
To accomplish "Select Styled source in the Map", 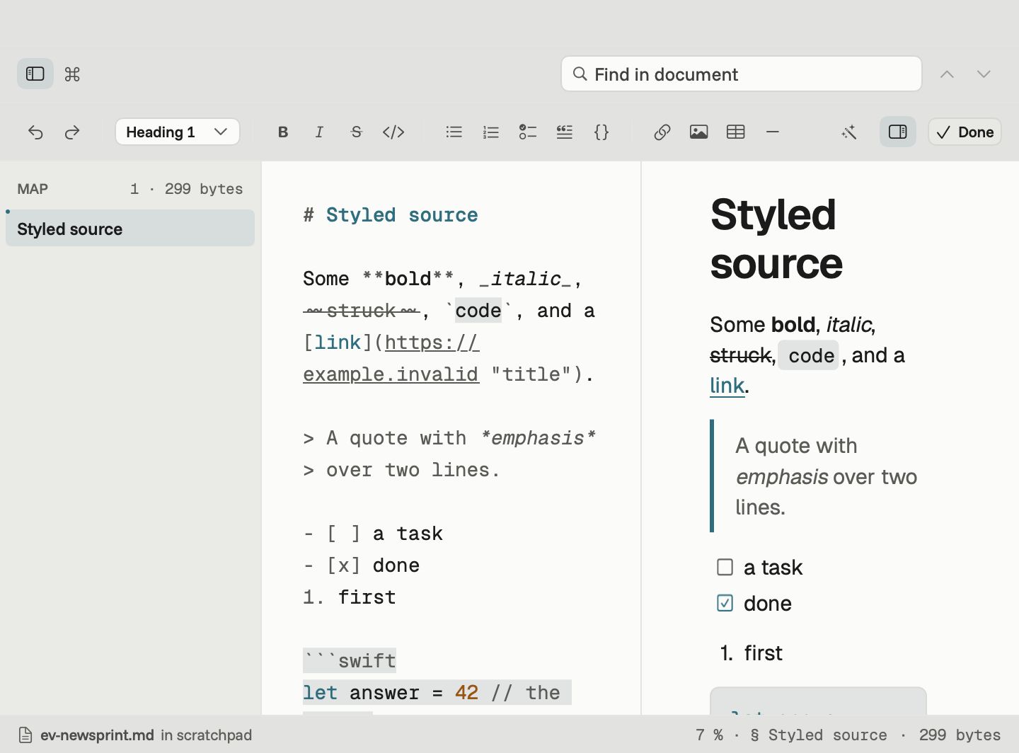I will click(x=130, y=229).
